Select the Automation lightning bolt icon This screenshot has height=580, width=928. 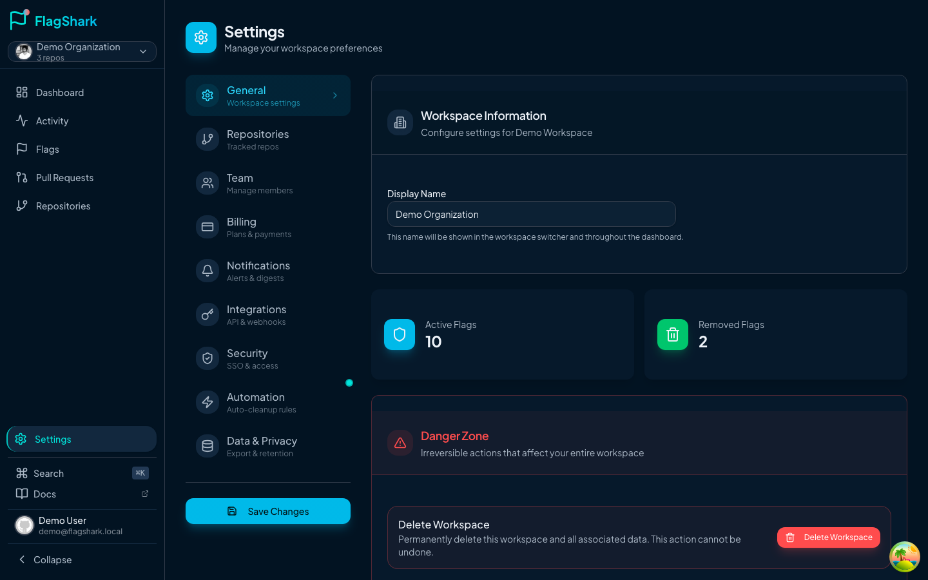point(208,402)
